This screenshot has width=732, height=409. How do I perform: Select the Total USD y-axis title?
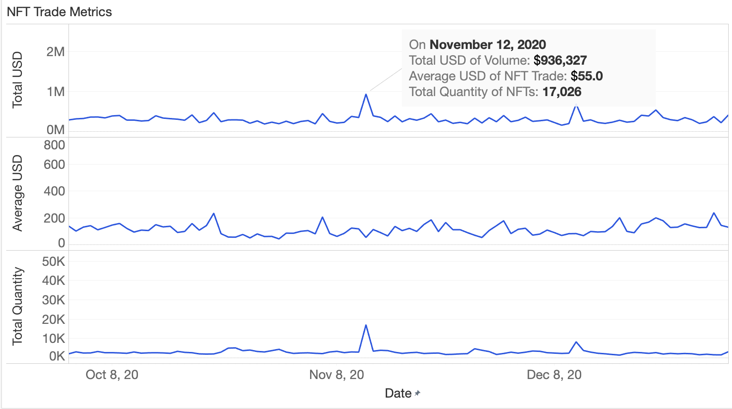tap(17, 80)
